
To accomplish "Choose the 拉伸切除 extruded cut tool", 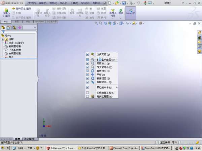I will tap(38, 13).
